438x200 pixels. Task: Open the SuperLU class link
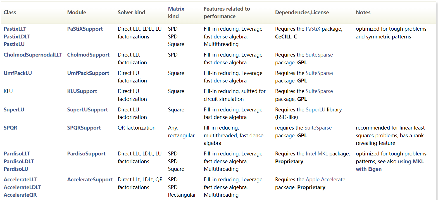click(x=14, y=109)
